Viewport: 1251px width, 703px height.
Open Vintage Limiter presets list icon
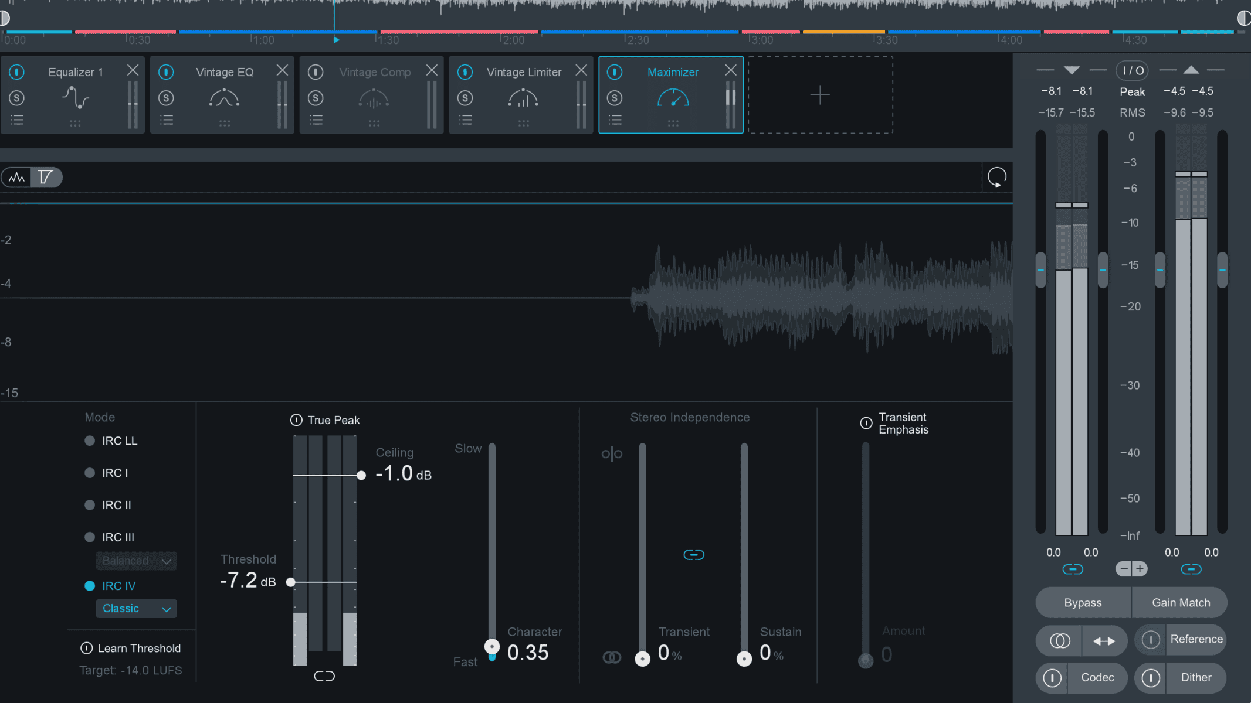(x=466, y=120)
